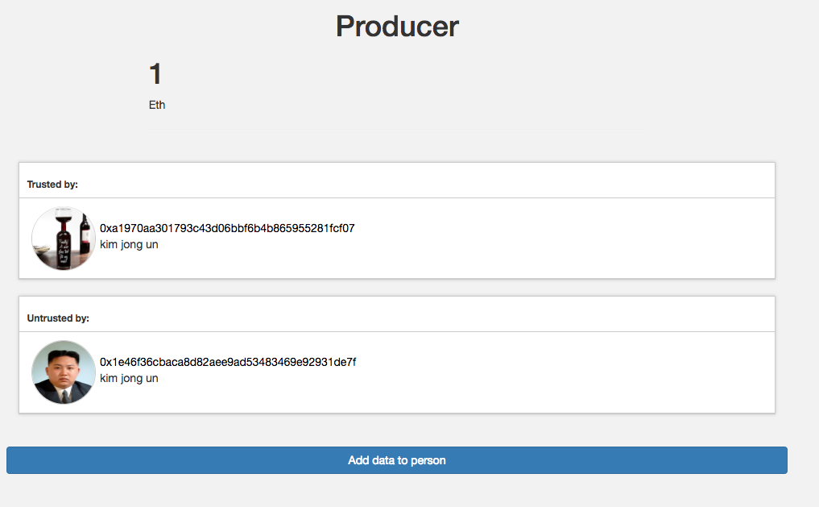This screenshot has width=819, height=507.
Task: Click the portrait avatar in Untrusted by panel
Action: 64,372
